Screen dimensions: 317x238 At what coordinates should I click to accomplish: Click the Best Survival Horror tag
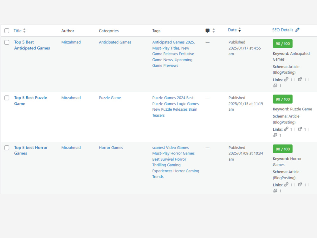click(x=169, y=159)
